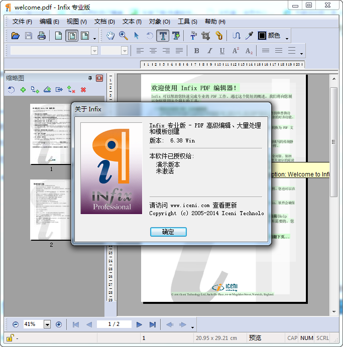
Task: Open the font size dropdown
Action: pyautogui.click(x=125, y=51)
